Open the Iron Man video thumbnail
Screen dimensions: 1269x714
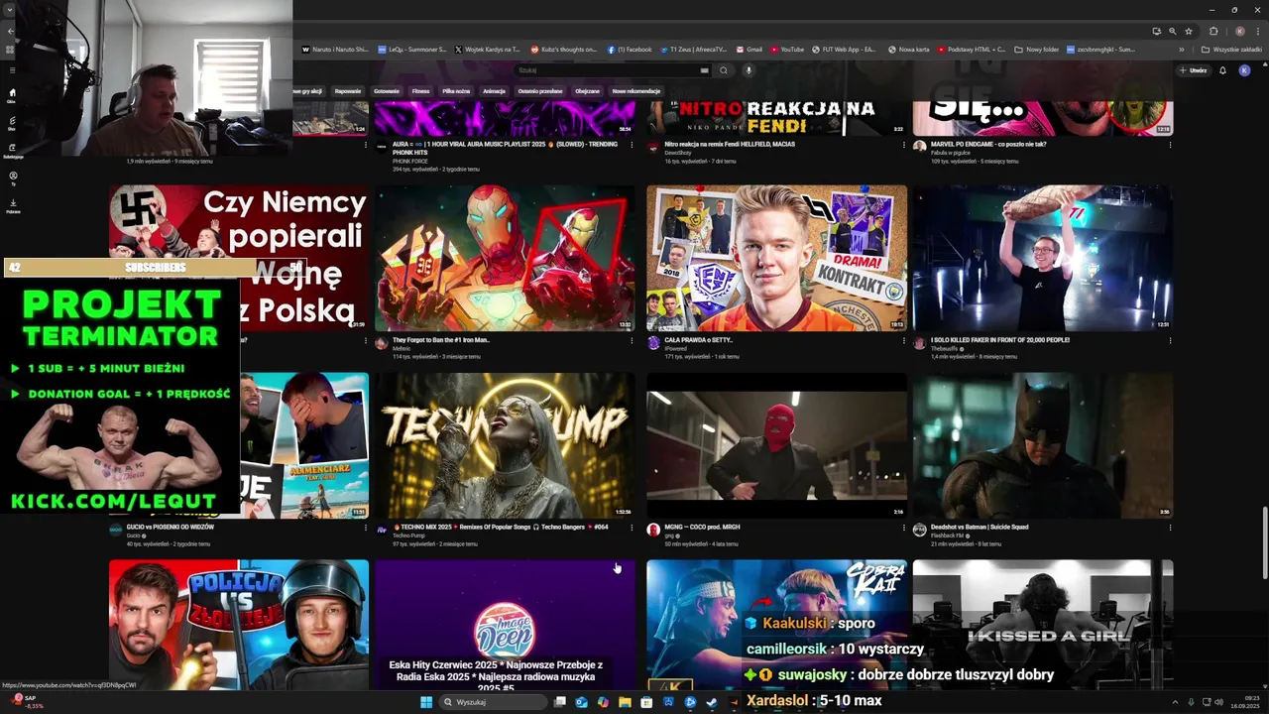tap(505, 258)
